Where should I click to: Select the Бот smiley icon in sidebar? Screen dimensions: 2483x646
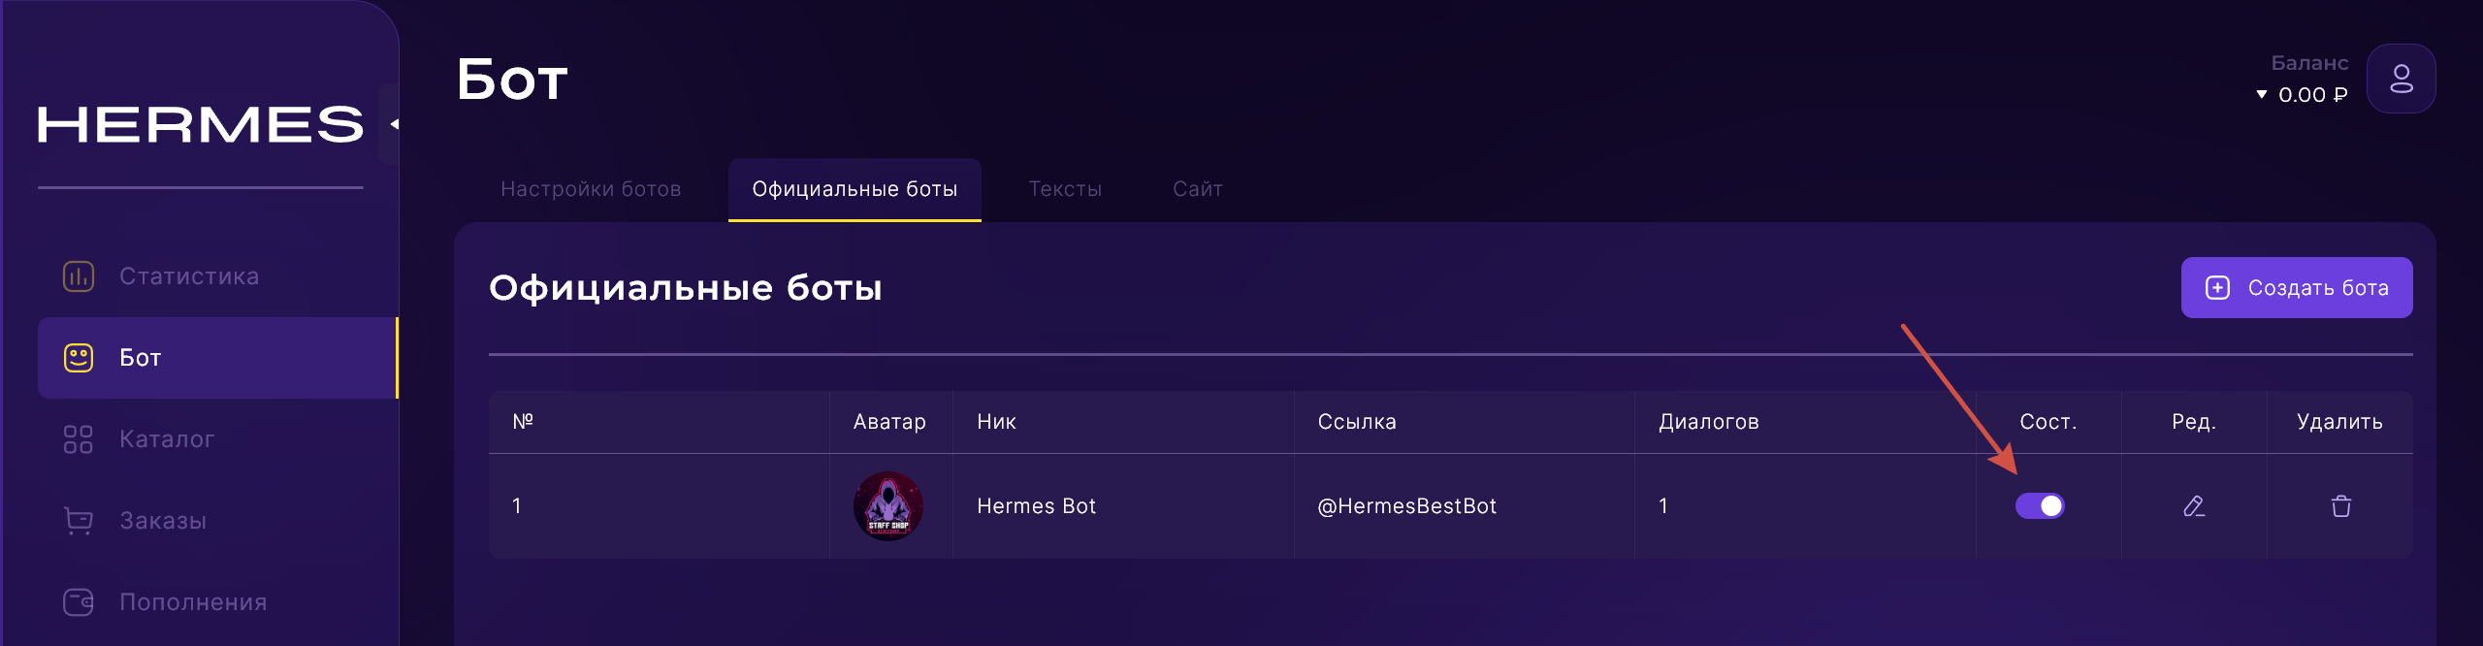click(78, 357)
